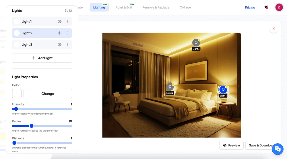Image resolution: width=287 pixels, height=159 pixels.
Task: Select the Light 2 bulb marker on image
Action: 170,87
